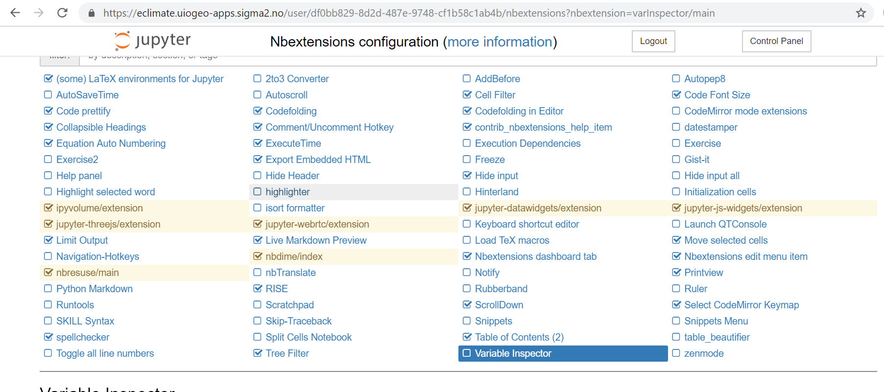The height and width of the screenshot is (392, 884).
Task: Select Highlight selected word extension
Action: pos(105,192)
